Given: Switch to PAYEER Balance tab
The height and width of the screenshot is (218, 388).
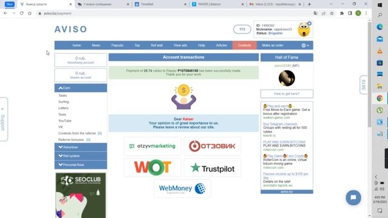Looking at the screenshot, I should point(218,4).
